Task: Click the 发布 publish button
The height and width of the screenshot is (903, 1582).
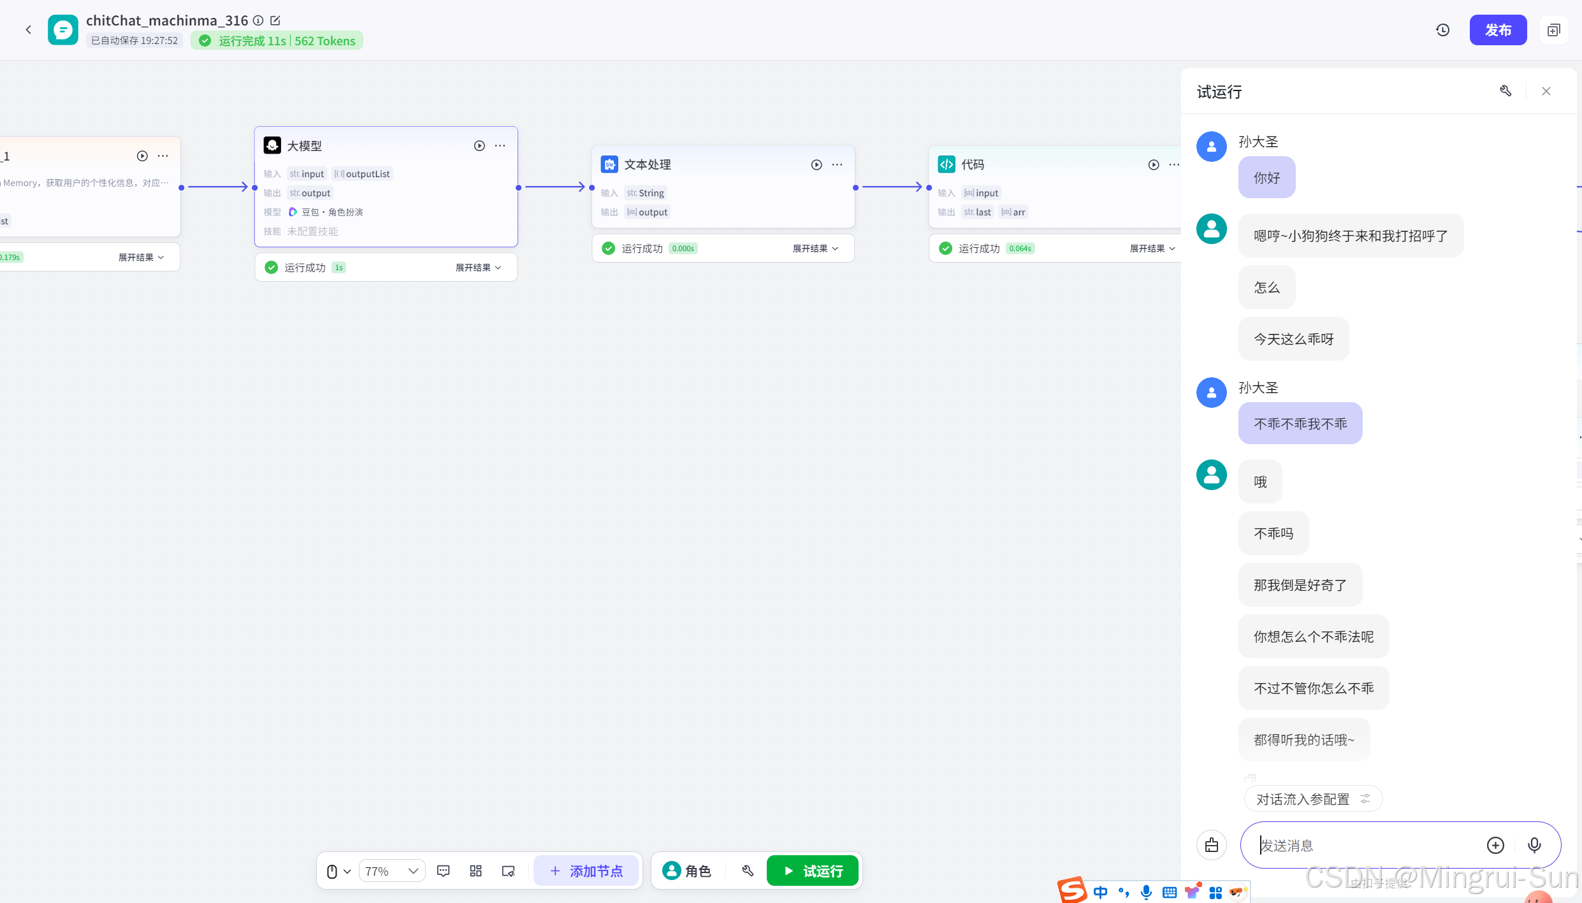Action: 1497,30
